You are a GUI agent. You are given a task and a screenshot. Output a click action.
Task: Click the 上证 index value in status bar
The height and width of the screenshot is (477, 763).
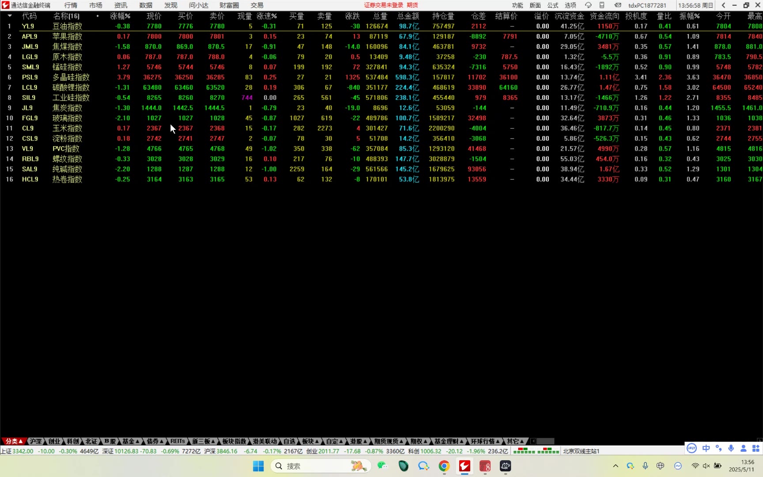(23, 451)
